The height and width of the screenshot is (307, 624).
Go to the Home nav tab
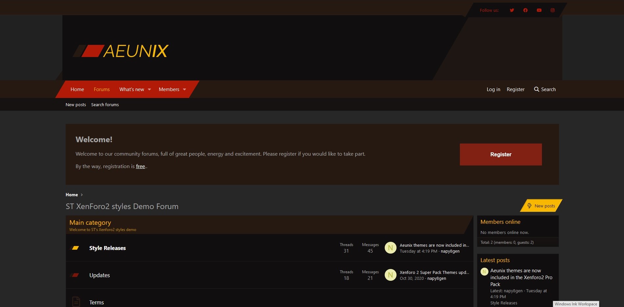(77, 89)
